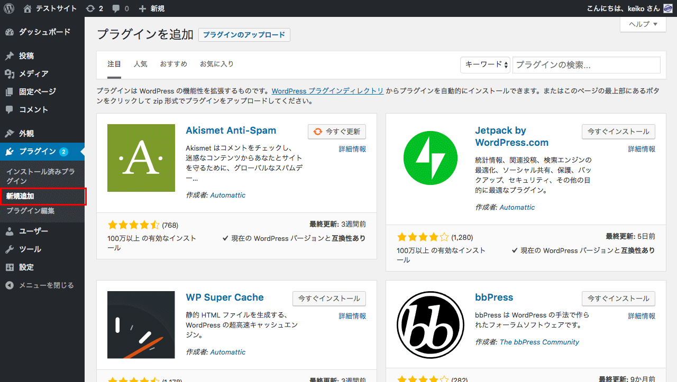Image resolution: width=677 pixels, height=382 pixels.
Task: Focus the プラグインの検索 search field
Action: [x=587, y=65]
